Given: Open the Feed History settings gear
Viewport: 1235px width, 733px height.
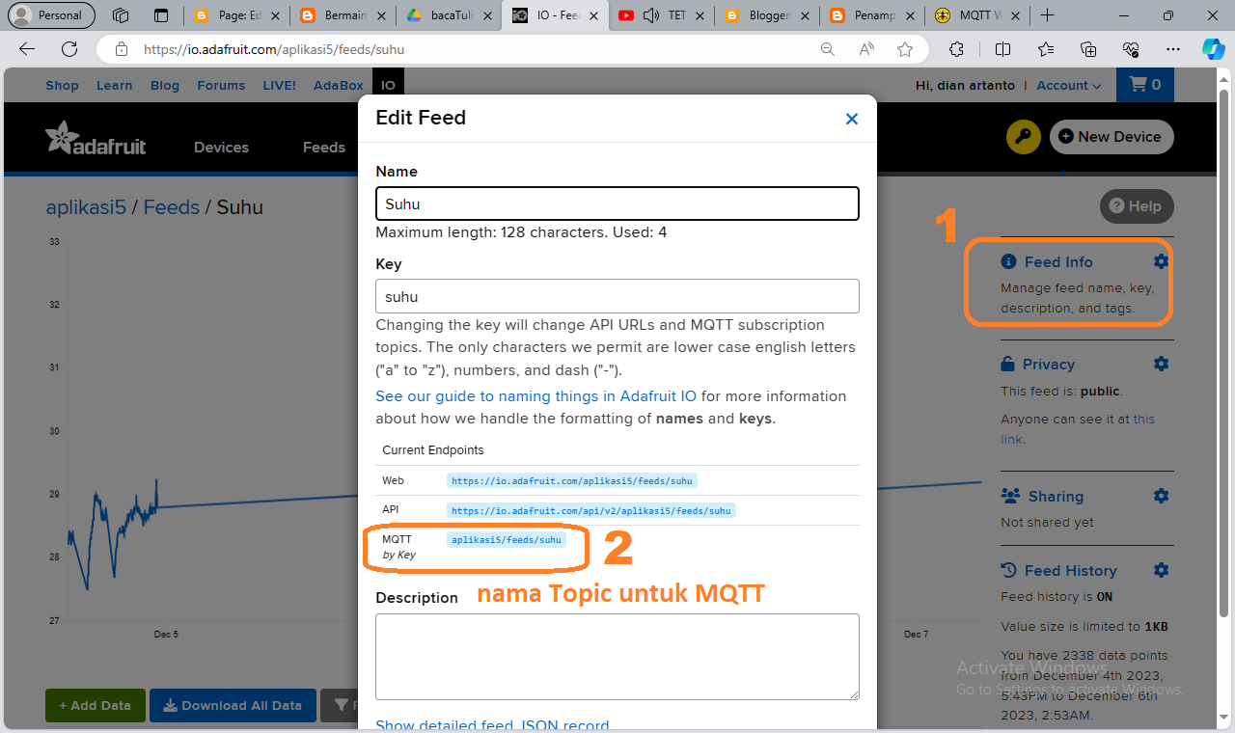Looking at the screenshot, I should coord(1161,570).
